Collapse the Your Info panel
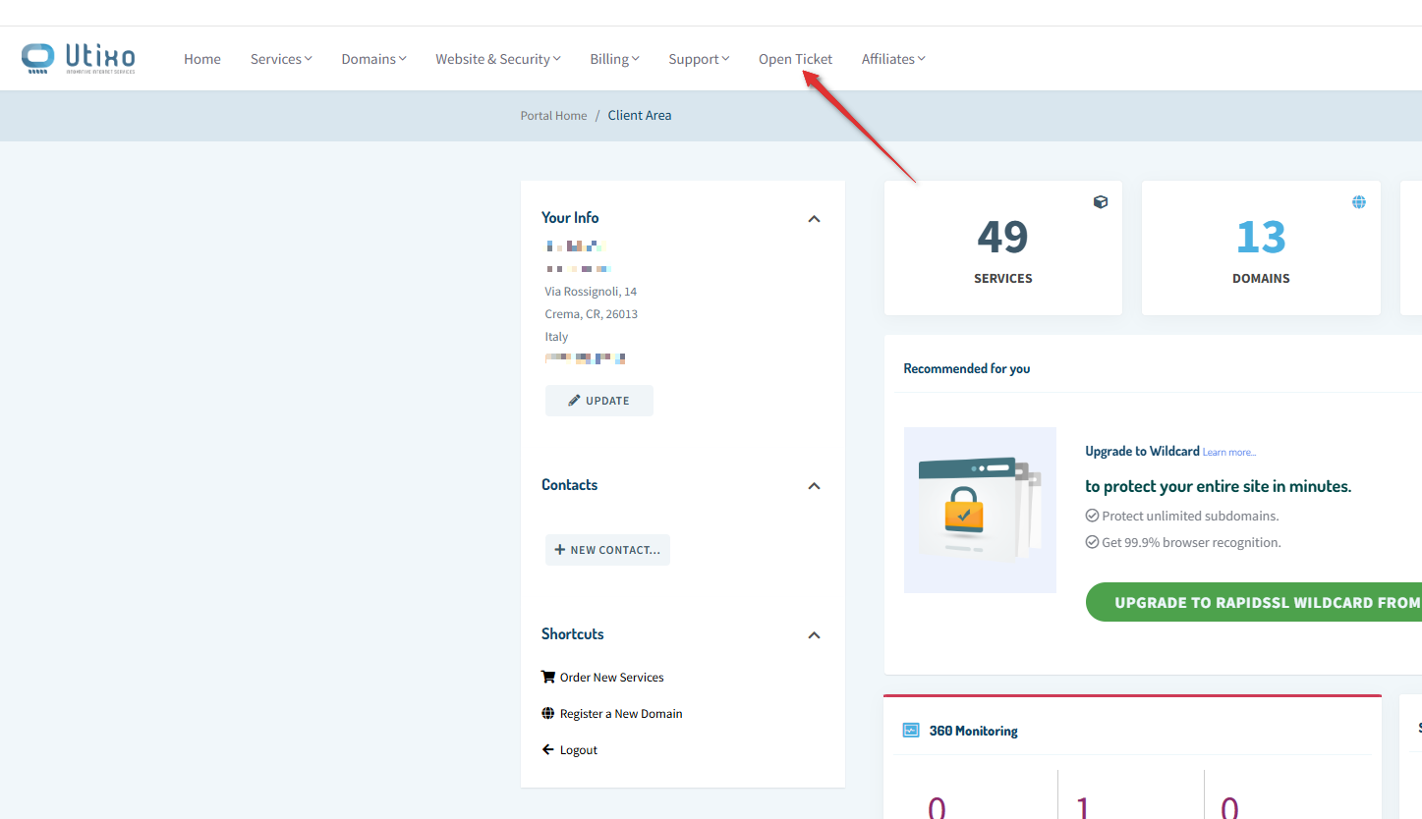The width and height of the screenshot is (1422, 819). (814, 218)
